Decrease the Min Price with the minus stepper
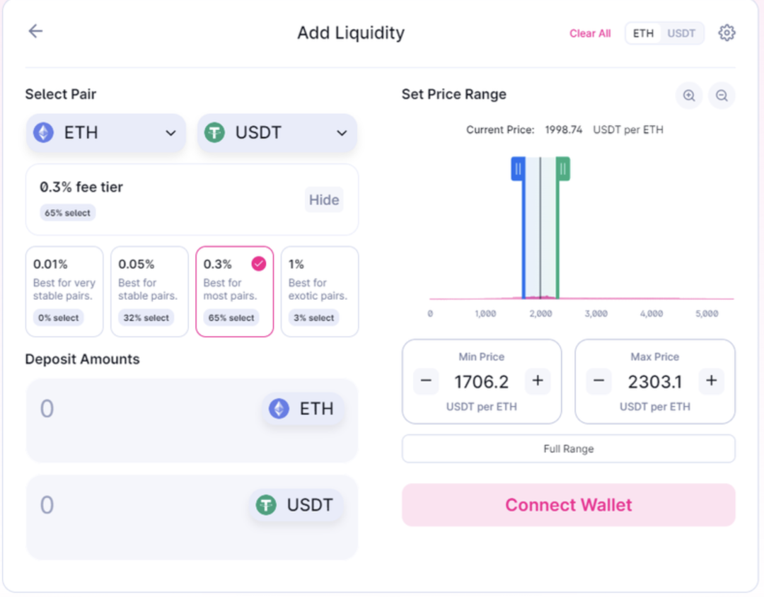Viewport: 764px width, 597px height. tap(425, 381)
